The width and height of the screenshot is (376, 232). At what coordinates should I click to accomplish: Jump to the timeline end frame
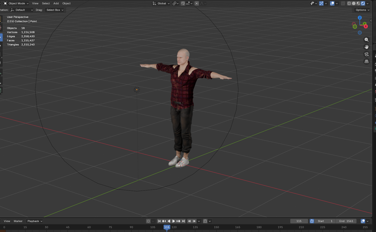click(x=183, y=221)
